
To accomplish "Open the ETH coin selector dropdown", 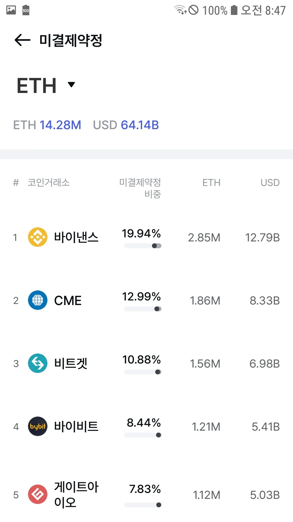I will (71, 85).
